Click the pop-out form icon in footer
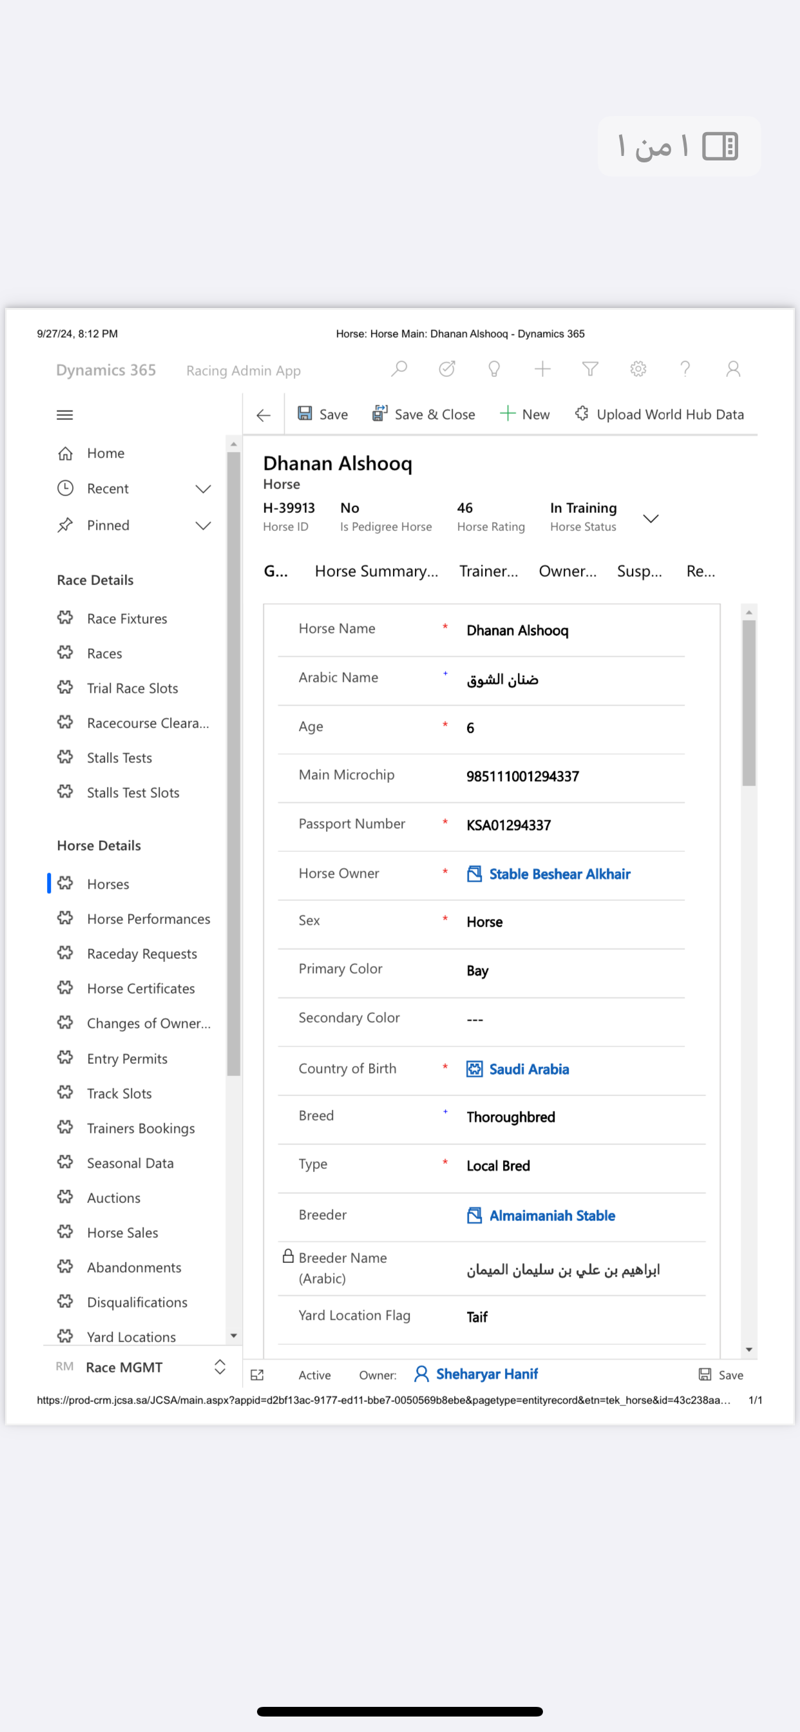This screenshot has height=1732, width=800. [x=257, y=1375]
